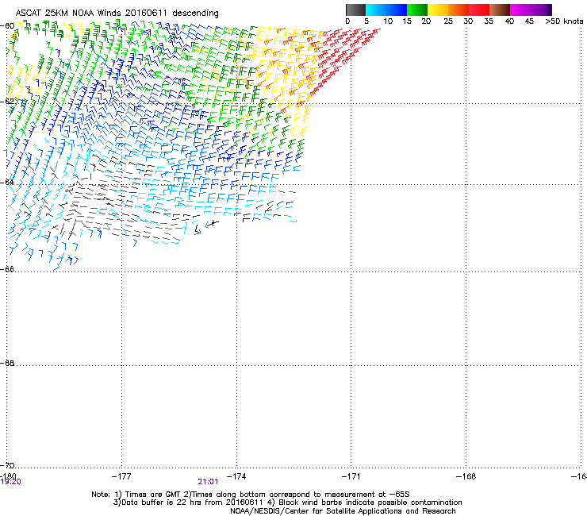The width and height of the screenshot is (587, 516).
Task: Click the '25' legend scale label
Action: click(448, 21)
